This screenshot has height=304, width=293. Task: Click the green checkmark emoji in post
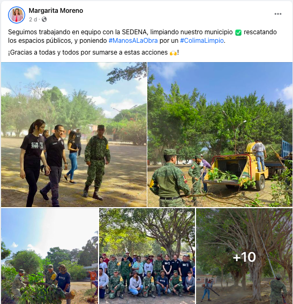tap(238, 32)
